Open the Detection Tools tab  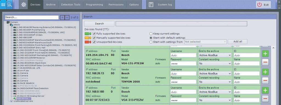[x=71, y=5]
